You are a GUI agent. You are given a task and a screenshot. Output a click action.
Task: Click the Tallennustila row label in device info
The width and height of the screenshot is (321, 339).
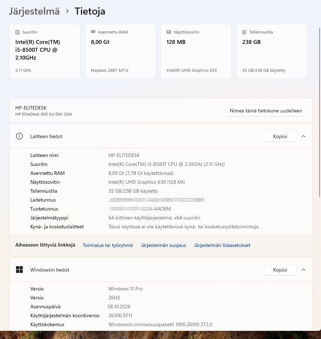click(x=44, y=191)
